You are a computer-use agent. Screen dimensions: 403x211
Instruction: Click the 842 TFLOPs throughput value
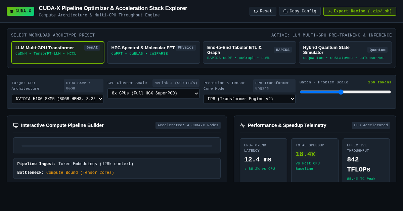coord(358,164)
